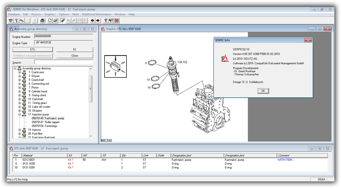The width and height of the screenshot is (341, 188).
Task: Click the question mark help icon
Action: click(x=106, y=21)
